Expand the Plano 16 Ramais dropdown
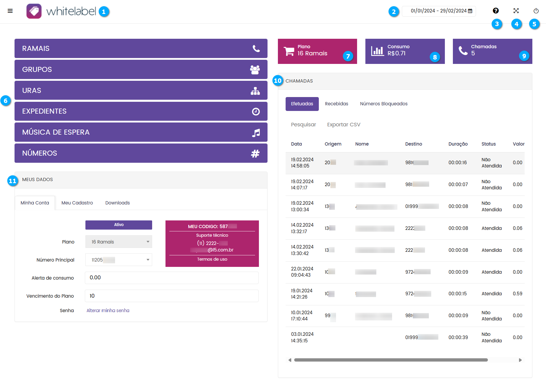546x387 pixels. [x=119, y=242]
